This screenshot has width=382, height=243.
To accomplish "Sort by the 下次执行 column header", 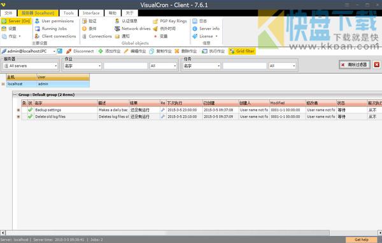I will point(184,103).
